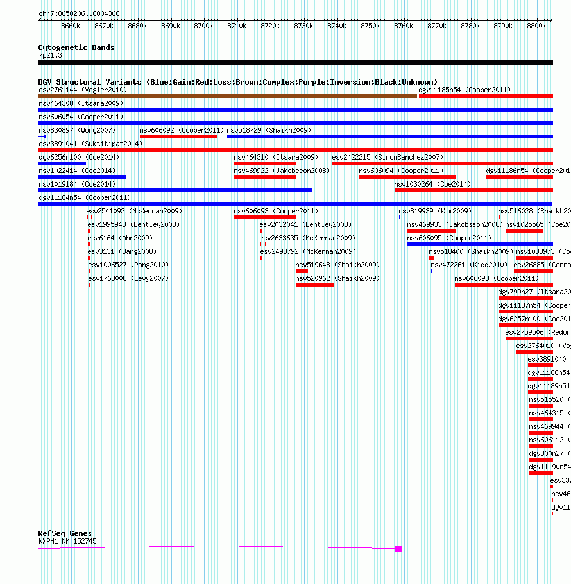
Task: Select the red nsv606093 (Cooper2011) bar
Action: coord(266,217)
